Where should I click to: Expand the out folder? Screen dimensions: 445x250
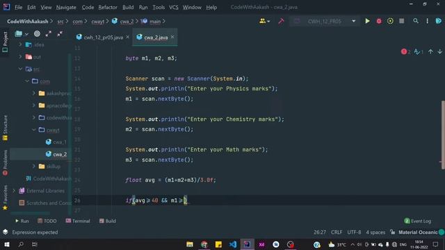click(20, 57)
